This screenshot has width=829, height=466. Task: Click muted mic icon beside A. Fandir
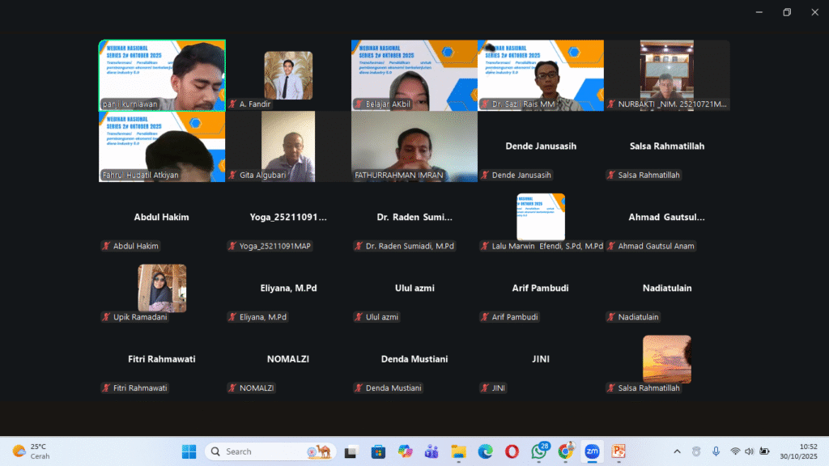pos(233,104)
